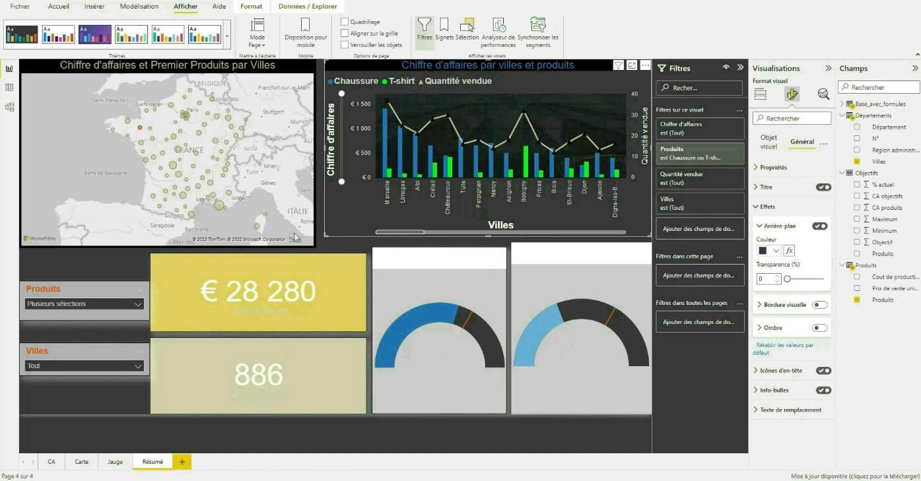Check Verrouiller les objets option
Viewport: 921px width, 481px height.
(345, 45)
